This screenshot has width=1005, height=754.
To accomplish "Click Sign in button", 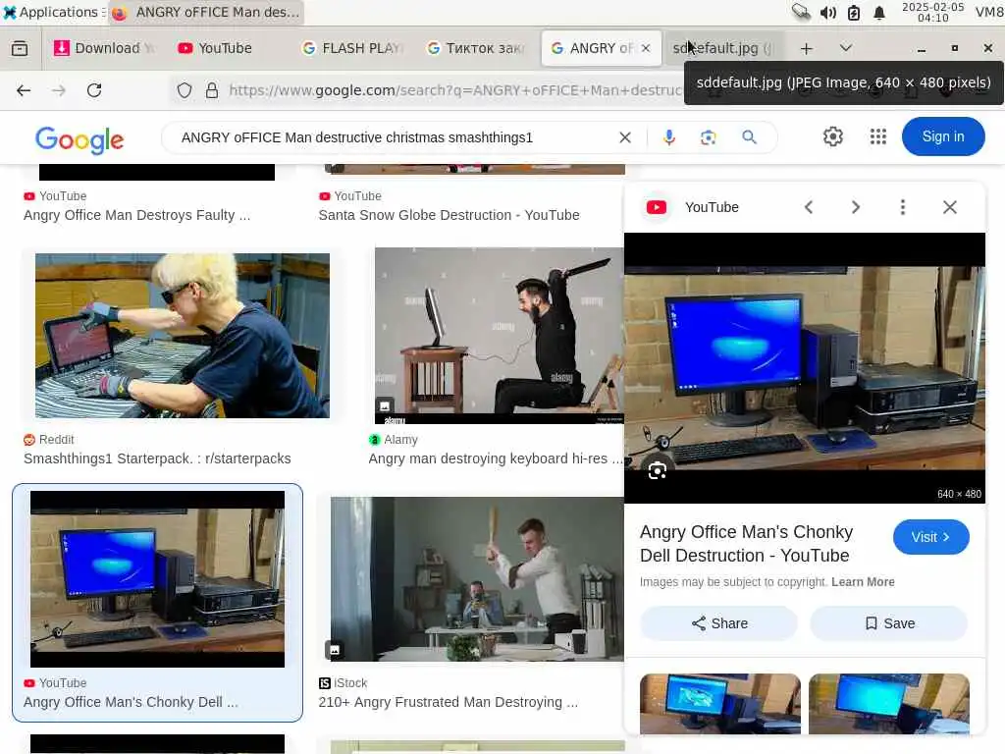I will [943, 136].
